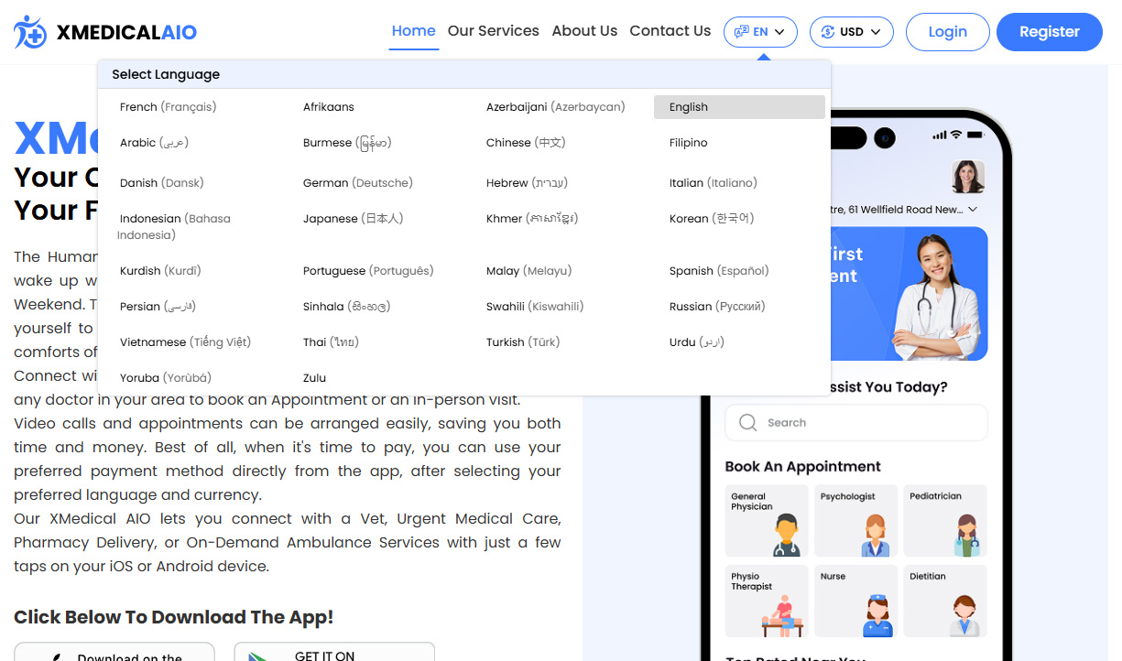Choose the Psychologist category tile
Viewport: 1122px width, 661px height.
click(856, 521)
